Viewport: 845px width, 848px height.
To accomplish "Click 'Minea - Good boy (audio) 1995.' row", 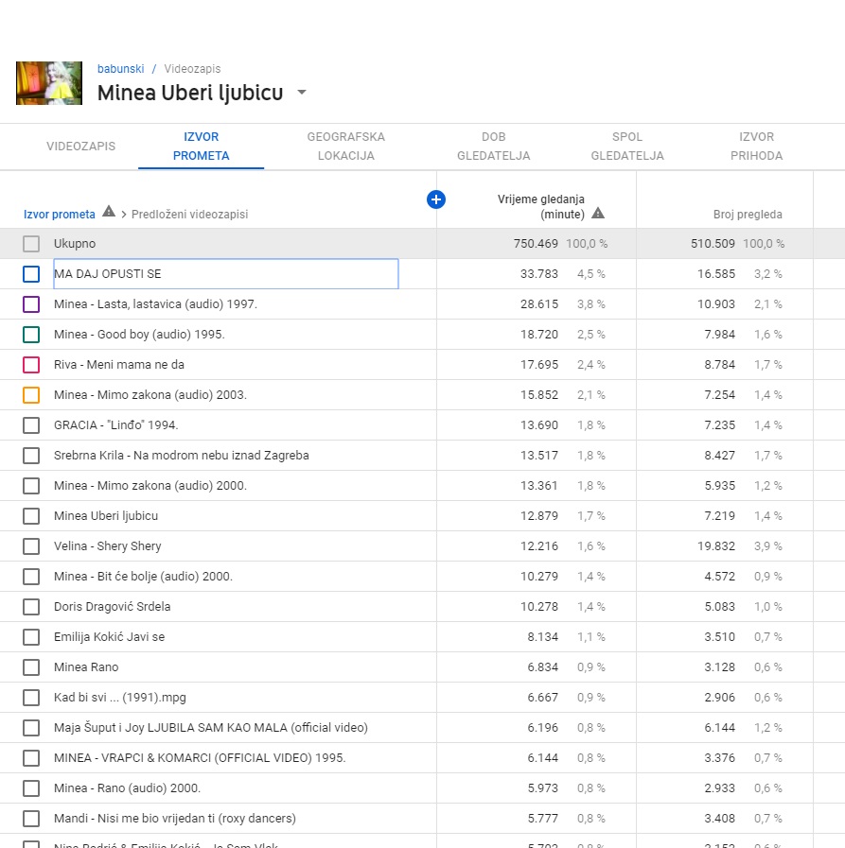I will tap(139, 335).
